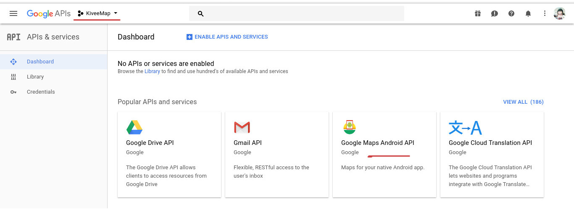Open the notifications bell
Image resolution: width=574 pixels, height=210 pixels.
click(528, 13)
